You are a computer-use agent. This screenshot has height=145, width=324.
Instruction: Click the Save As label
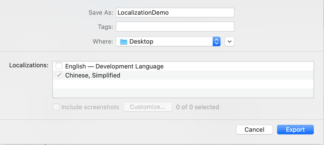point(101,13)
